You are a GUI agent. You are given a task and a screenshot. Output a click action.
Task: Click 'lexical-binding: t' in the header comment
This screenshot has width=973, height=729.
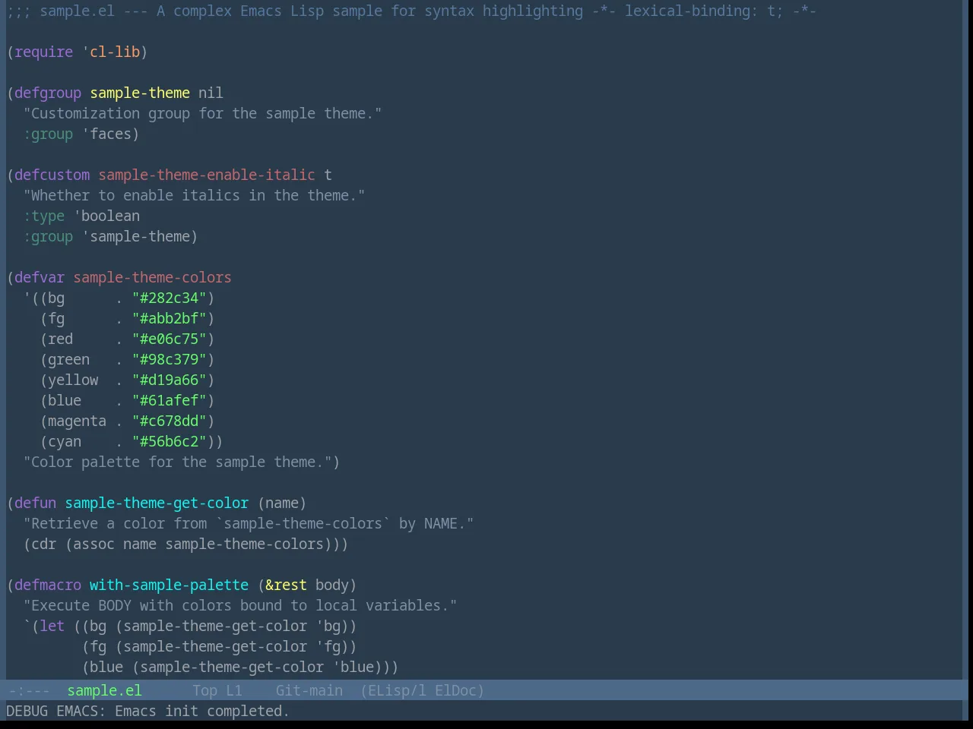click(699, 11)
